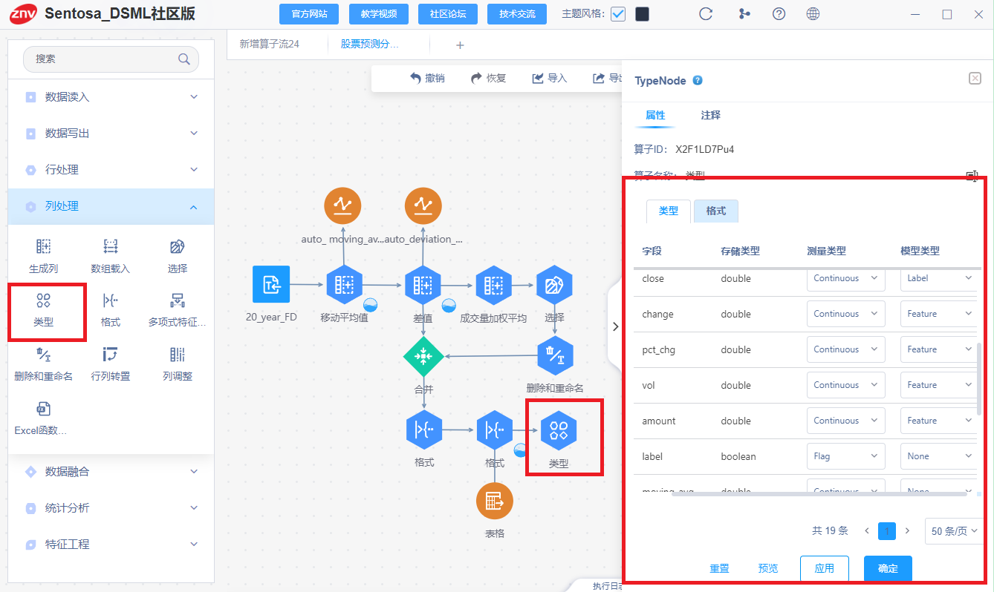Open measurement type dropdown for change
This screenshot has height=592, width=994.
[x=846, y=314]
